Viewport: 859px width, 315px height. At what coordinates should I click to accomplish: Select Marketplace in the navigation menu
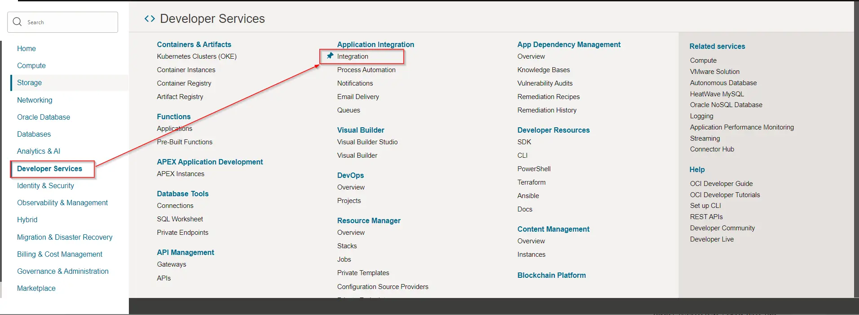(36, 289)
